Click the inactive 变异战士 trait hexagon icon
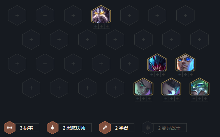Viewport: 220px width, 137px height. pos(147,128)
